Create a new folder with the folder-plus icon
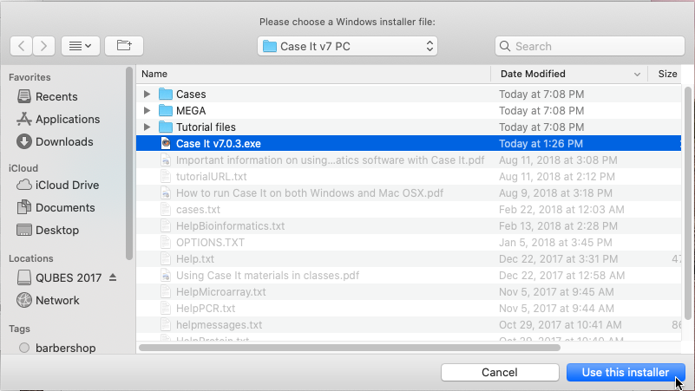This screenshot has height=391, width=695. [124, 46]
